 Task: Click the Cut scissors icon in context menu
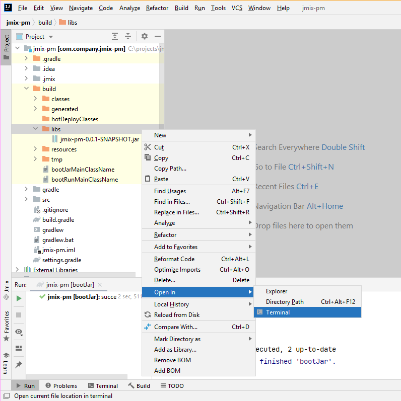click(148, 147)
